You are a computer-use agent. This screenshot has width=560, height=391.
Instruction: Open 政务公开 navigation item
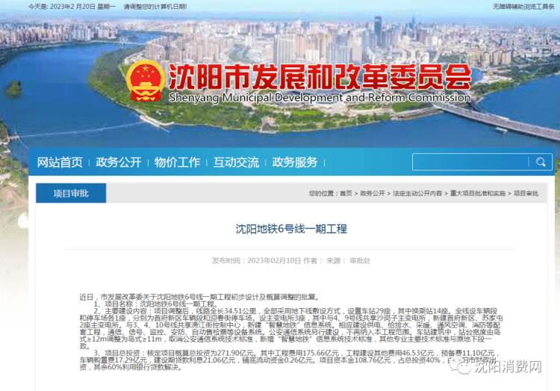tap(119, 162)
